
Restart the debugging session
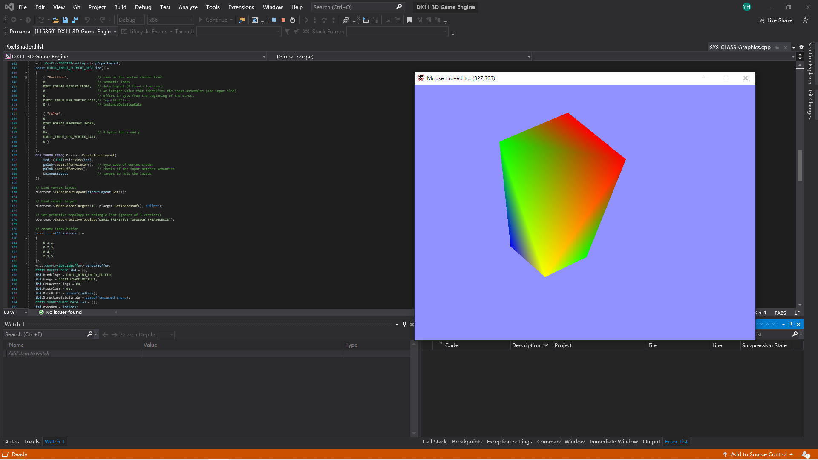293,20
